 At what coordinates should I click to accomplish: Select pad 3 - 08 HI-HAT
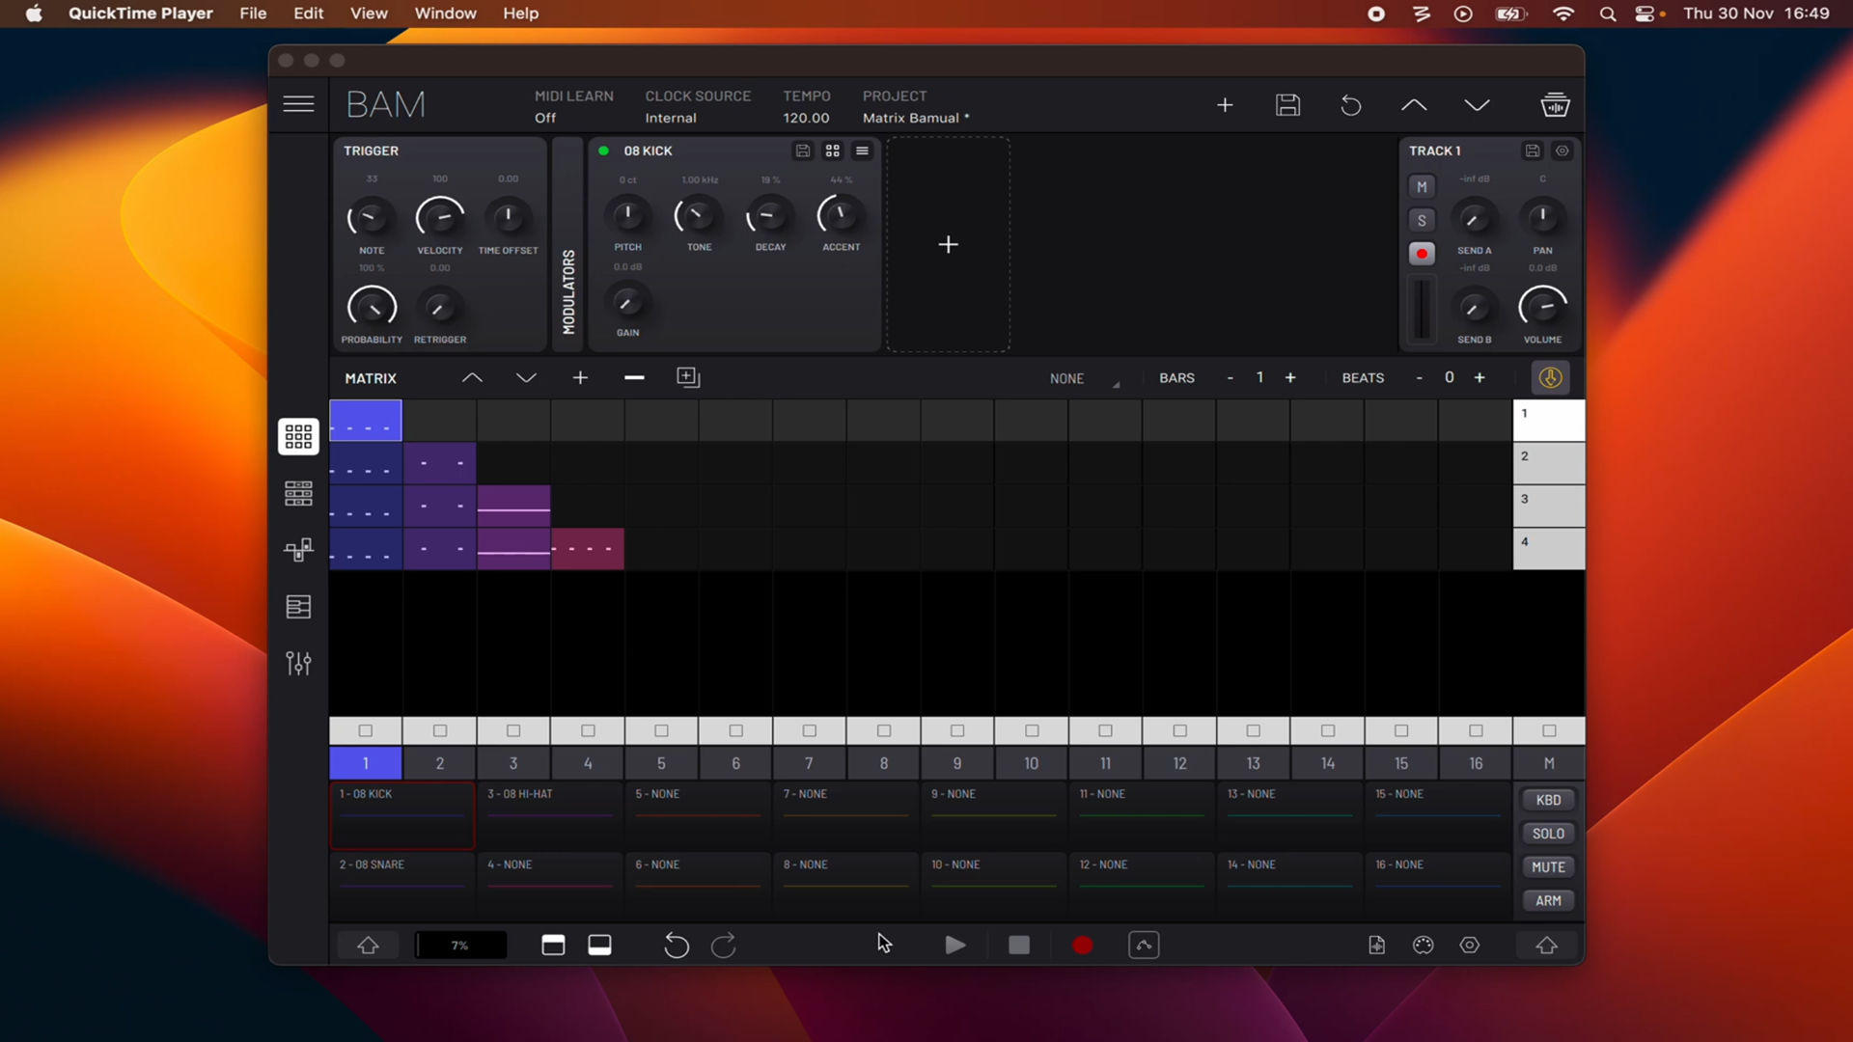click(550, 815)
